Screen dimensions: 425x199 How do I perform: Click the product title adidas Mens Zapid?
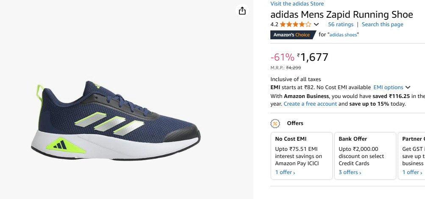coord(341,14)
